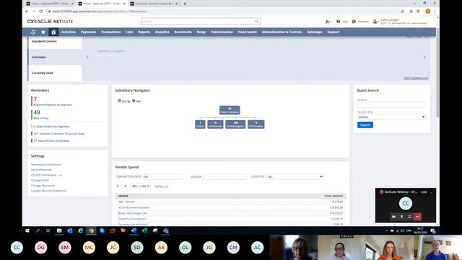Bookmark this page with the star icon
The width and height of the screenshot is (462, 260).
402,12
